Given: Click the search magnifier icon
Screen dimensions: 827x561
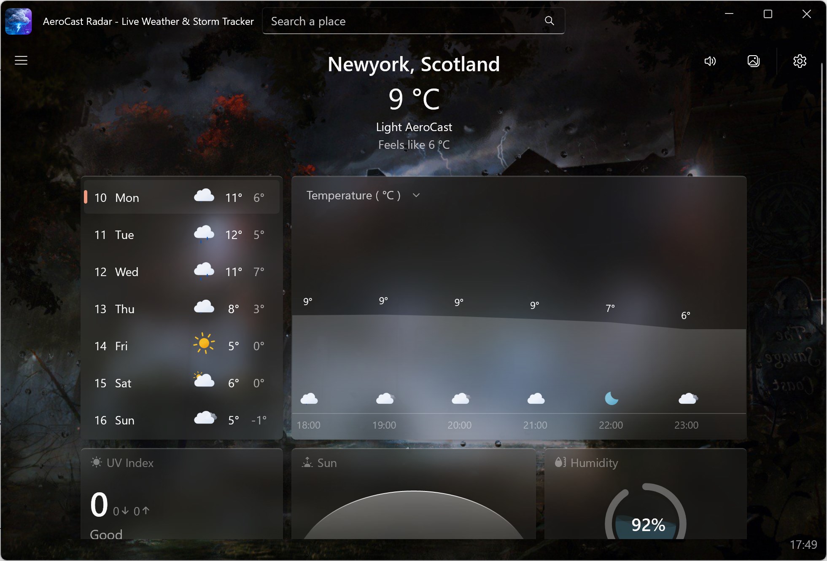Looking at the screenshot, I should point(549,20).
